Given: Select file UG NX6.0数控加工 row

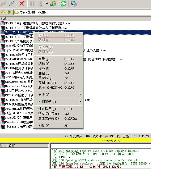Looking at the screenshot, I should click(19, 55).
